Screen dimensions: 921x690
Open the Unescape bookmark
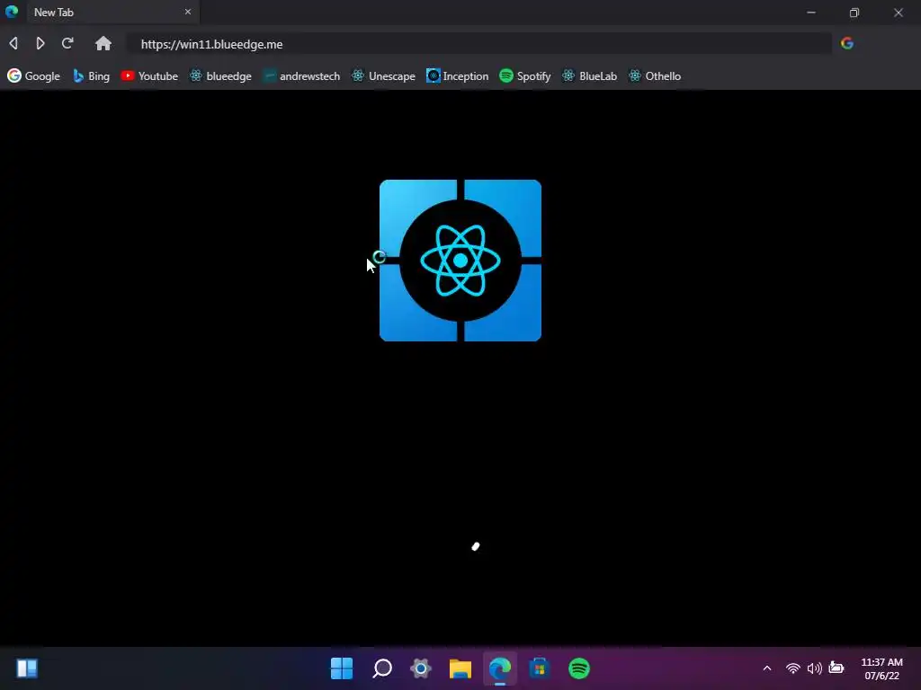[383, 75]
